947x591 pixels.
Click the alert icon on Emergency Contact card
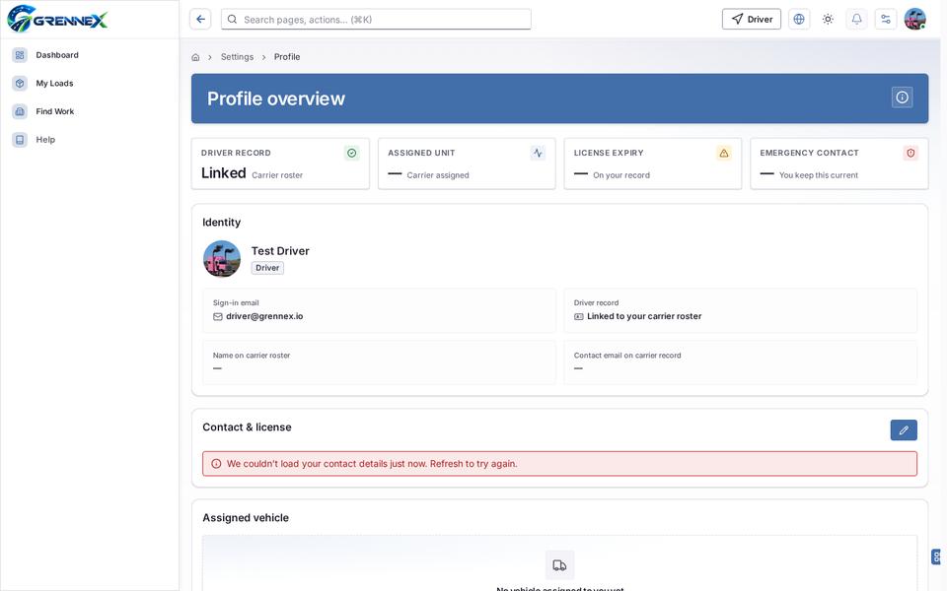coord(911,154)
